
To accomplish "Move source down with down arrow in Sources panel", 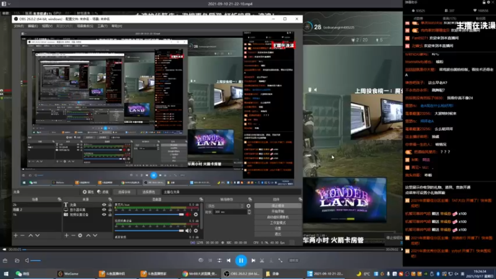I will click(x=95, y=236).
